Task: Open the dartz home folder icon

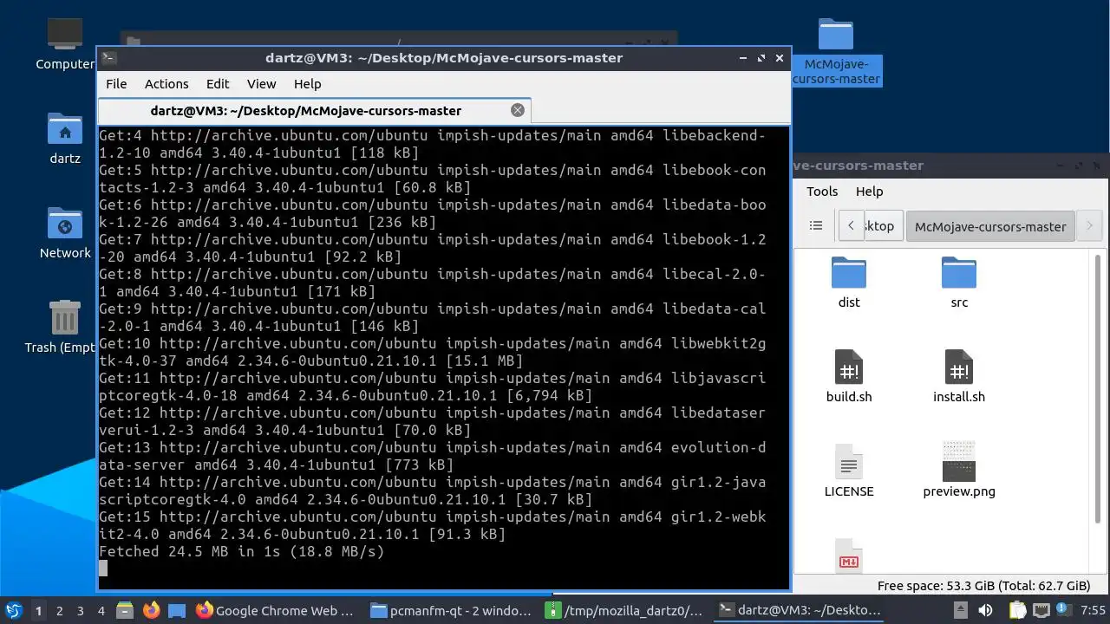Action: [x=65, y=139]
